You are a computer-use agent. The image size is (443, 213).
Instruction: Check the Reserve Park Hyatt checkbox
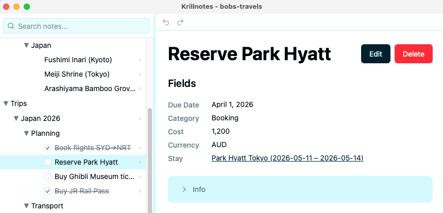(48, 162)
